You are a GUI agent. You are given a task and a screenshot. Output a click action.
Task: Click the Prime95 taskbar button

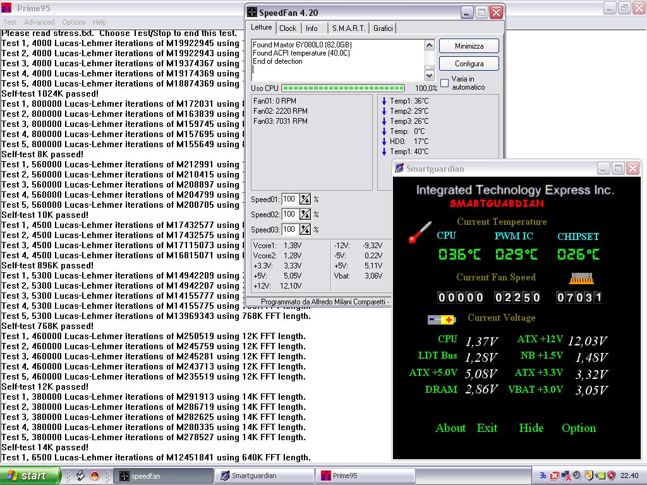[x=365, y=476]
